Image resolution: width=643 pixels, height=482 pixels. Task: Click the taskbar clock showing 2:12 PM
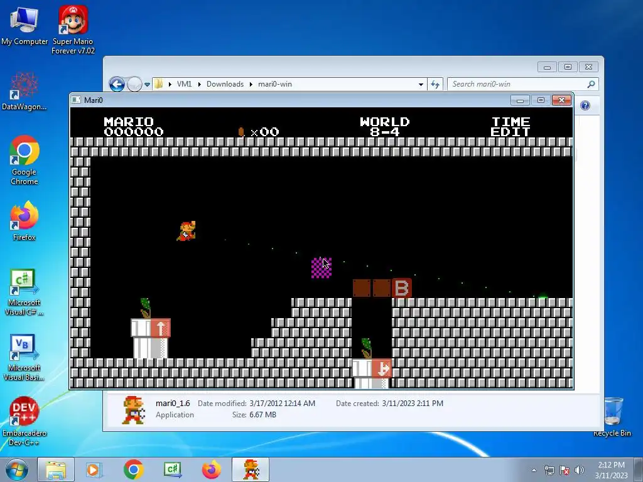(x=611, y=469)
